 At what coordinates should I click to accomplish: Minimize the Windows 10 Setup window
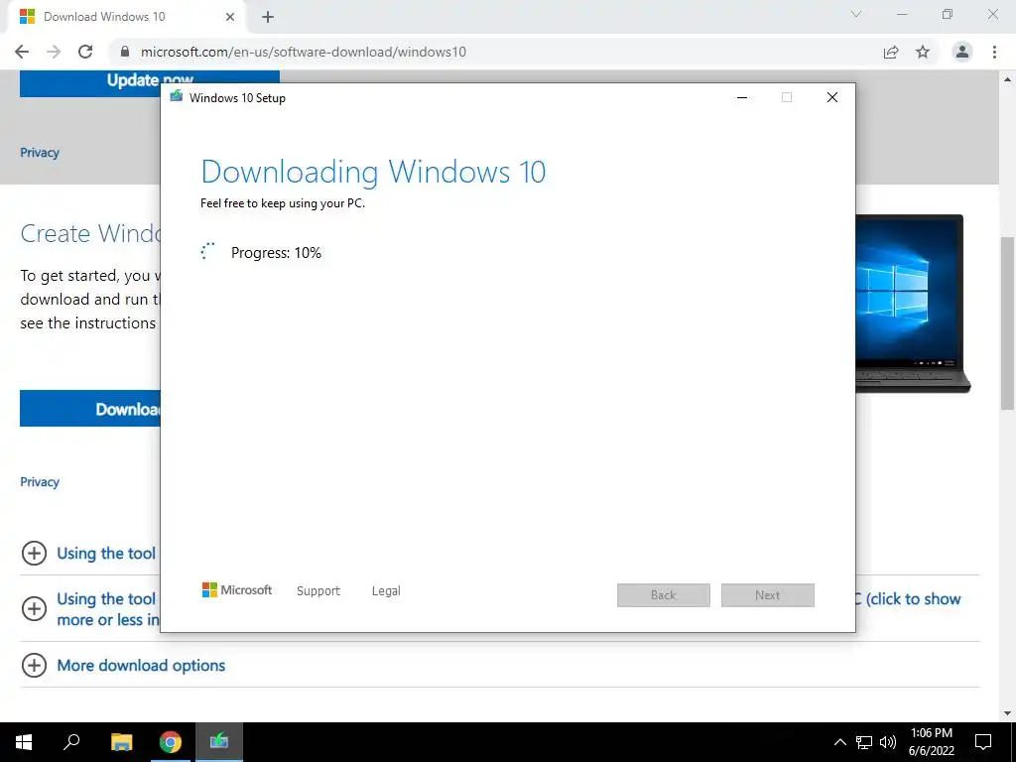click(x=742, y=97)
